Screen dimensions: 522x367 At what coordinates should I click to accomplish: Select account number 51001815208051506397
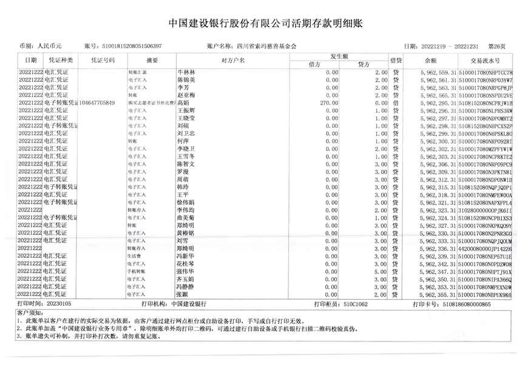[x=132, y=46]
